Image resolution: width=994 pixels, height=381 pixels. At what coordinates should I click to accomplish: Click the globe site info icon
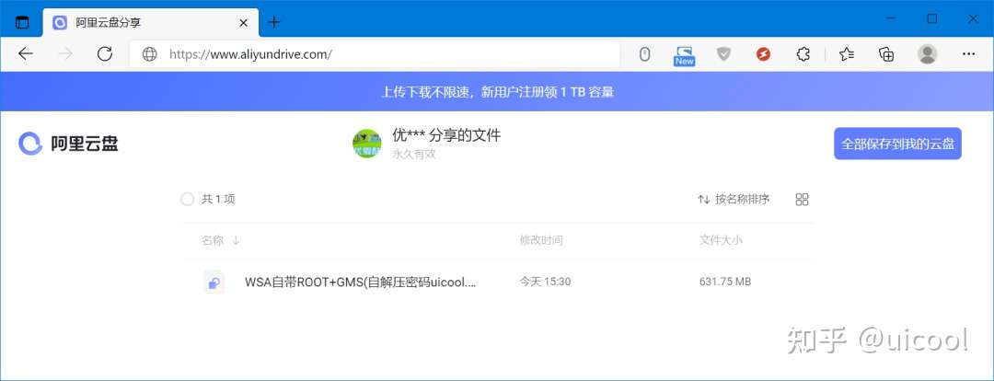pyautogui.click(x=150, y=54)
